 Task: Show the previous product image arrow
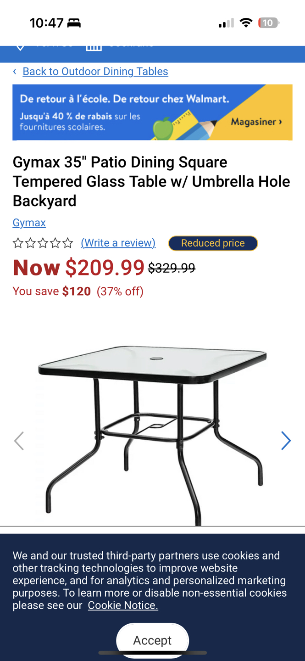[19, 441]
